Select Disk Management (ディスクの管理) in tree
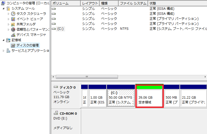The width and height of the screenshot is (207, 134). click(x=27, y=45)
